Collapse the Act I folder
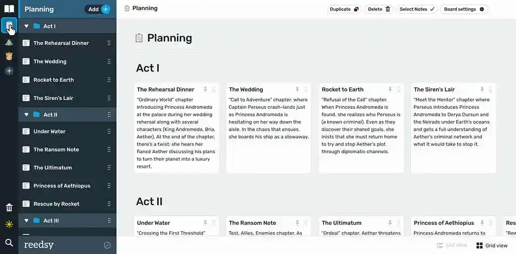 tap(27, 26)
